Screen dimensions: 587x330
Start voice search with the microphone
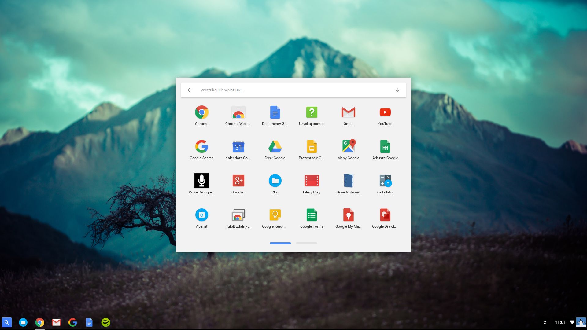click(x=397, y=90)
